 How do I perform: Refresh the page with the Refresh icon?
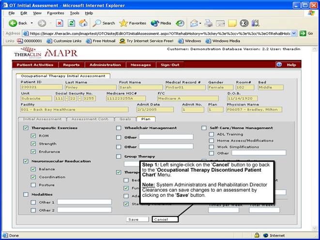[x=71, y=23]
